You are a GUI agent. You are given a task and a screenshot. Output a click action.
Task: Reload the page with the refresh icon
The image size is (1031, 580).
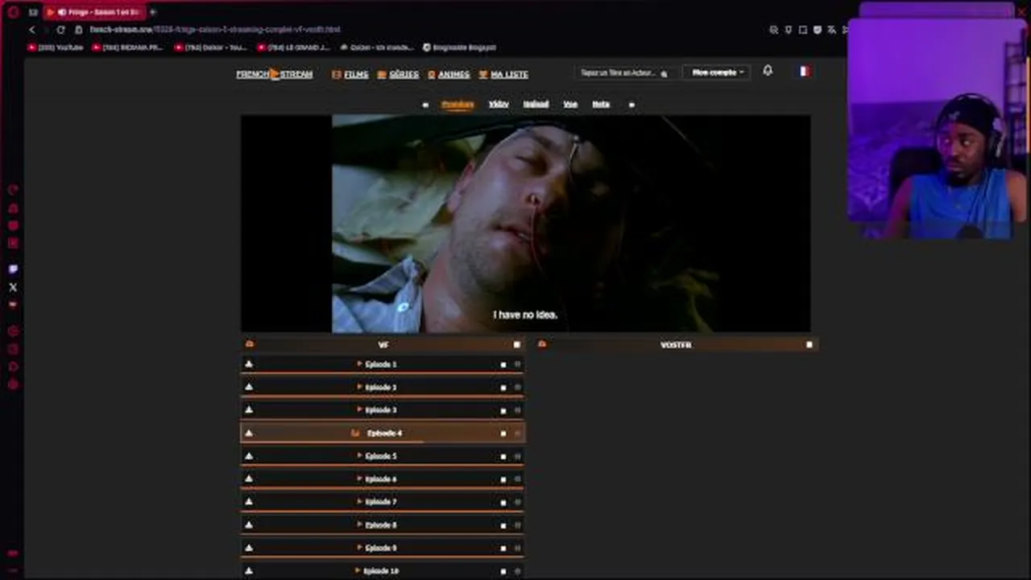point(60,30)
